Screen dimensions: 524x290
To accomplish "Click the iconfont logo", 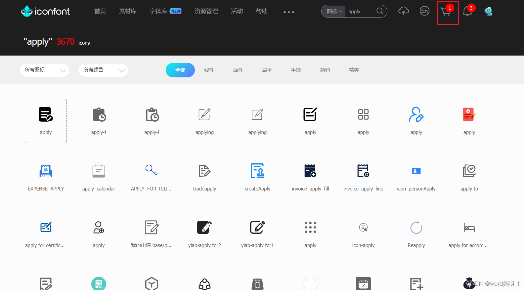I will click(45, 11).
